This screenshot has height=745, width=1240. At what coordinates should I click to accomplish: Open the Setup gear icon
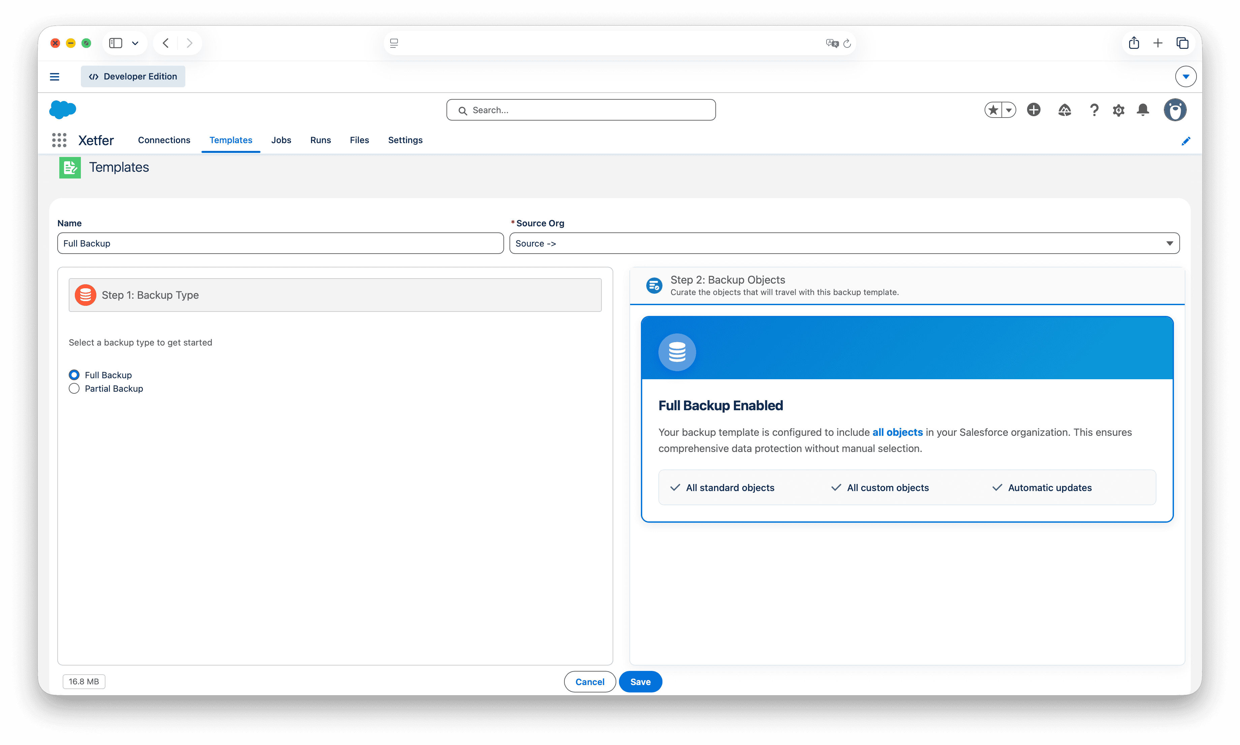point(1118,110)
